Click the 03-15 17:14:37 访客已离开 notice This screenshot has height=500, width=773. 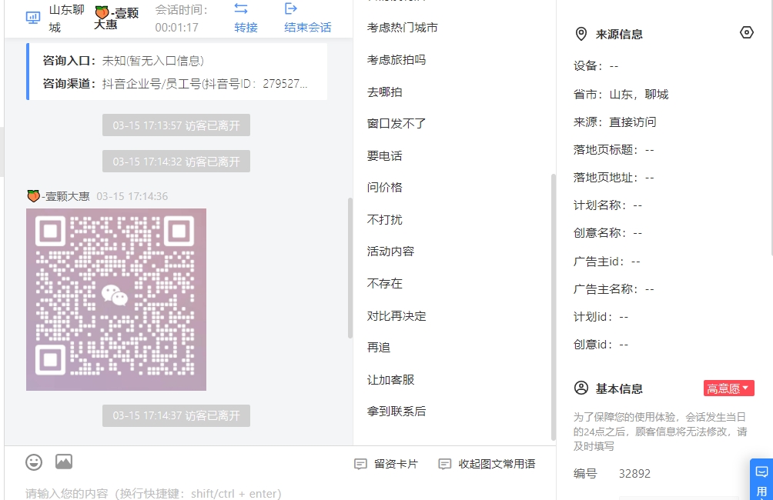pos(176,415)
